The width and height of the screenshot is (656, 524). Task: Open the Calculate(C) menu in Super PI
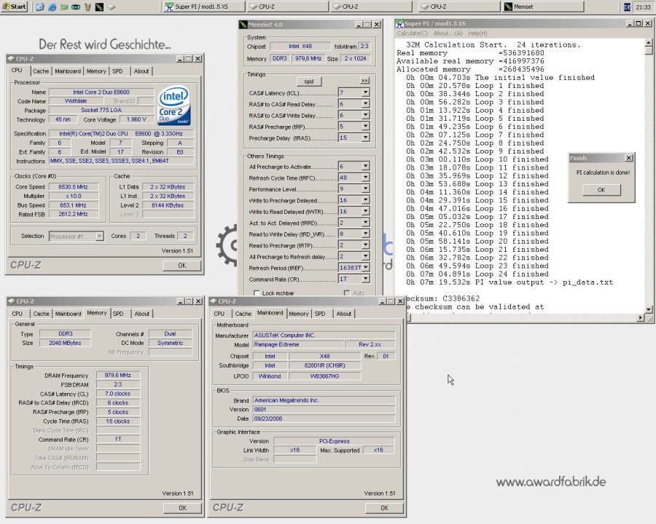pyautogui.click(x=412, y=33)
